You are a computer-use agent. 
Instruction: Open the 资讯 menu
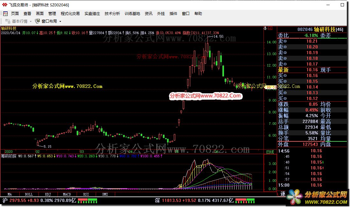149,14
